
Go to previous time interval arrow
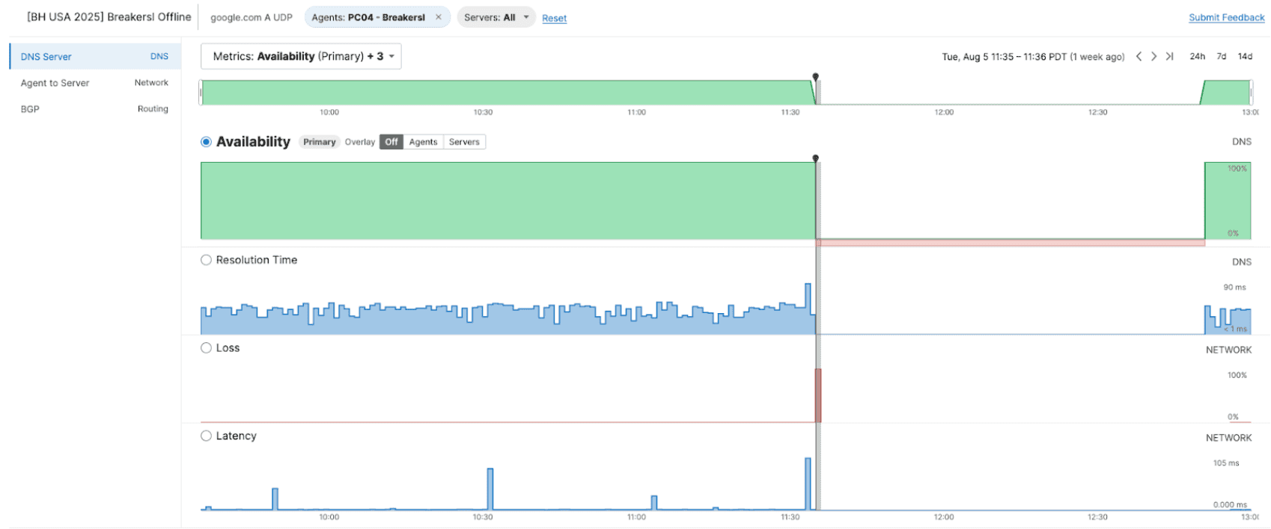[x=1139, y=56]
